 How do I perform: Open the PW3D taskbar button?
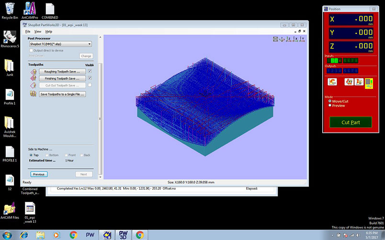coord(123,235)
